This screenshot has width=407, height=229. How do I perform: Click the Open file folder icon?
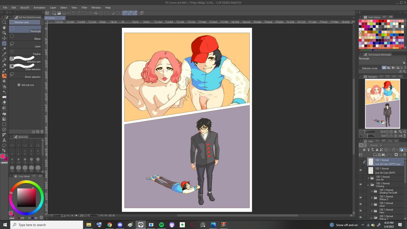coord(59,13)
